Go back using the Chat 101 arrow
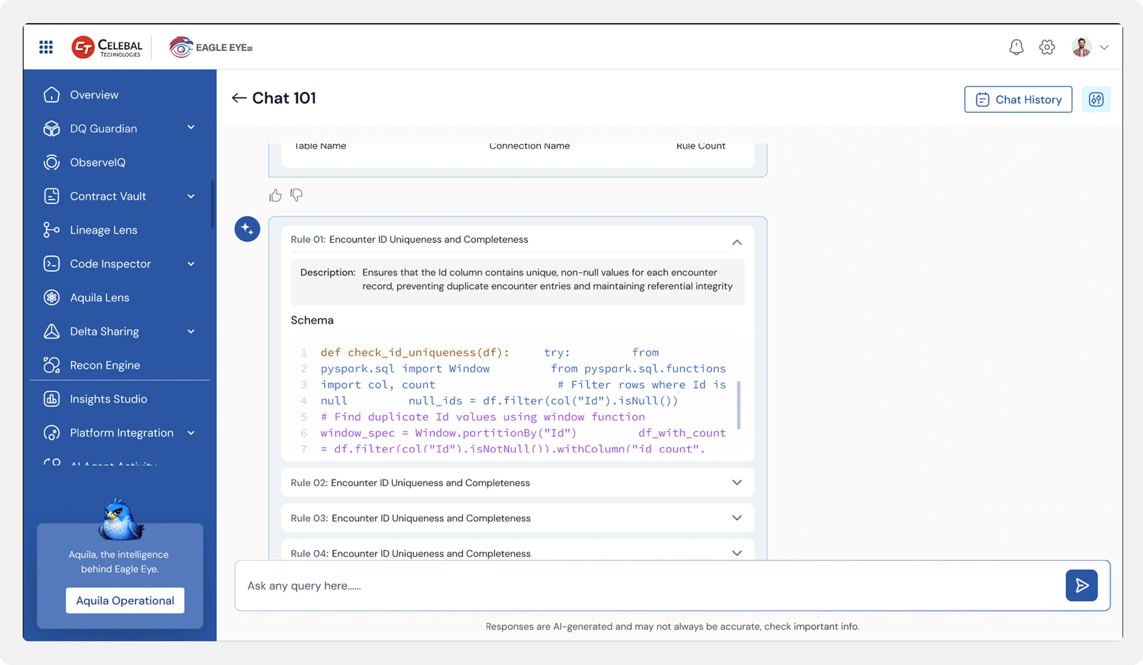This screenshot has height=665, width=1143. [239, 98]
